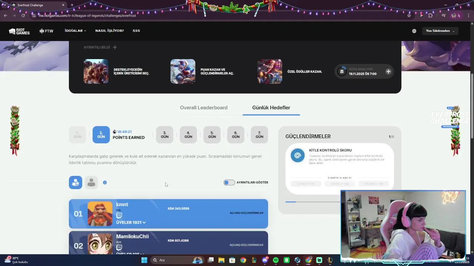Viewport: 474px width, 266px height.
Task: Click MamilokuChii's Açılmış Güçlendirmeler link
Action: coord(246,245)
